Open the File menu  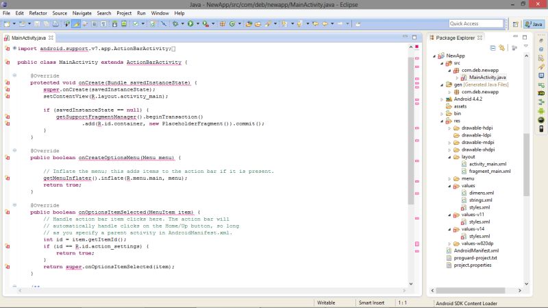(6, 13)
